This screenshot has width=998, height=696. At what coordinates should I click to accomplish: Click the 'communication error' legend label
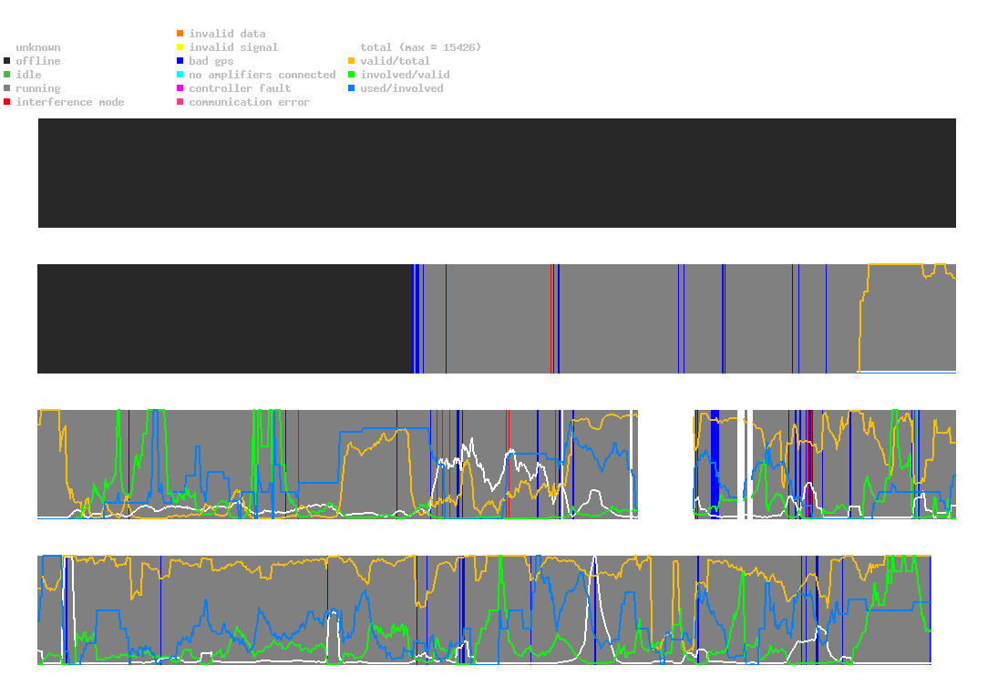250,102
